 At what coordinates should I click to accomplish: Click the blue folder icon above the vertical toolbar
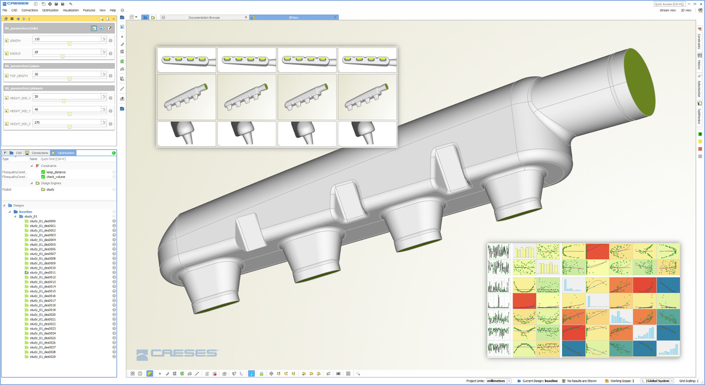(x=122, y=18)
